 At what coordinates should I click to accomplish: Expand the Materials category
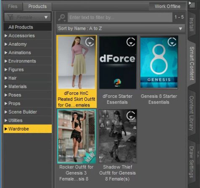point(6,86)
